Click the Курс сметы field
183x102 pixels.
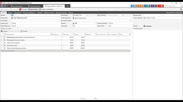120,26
